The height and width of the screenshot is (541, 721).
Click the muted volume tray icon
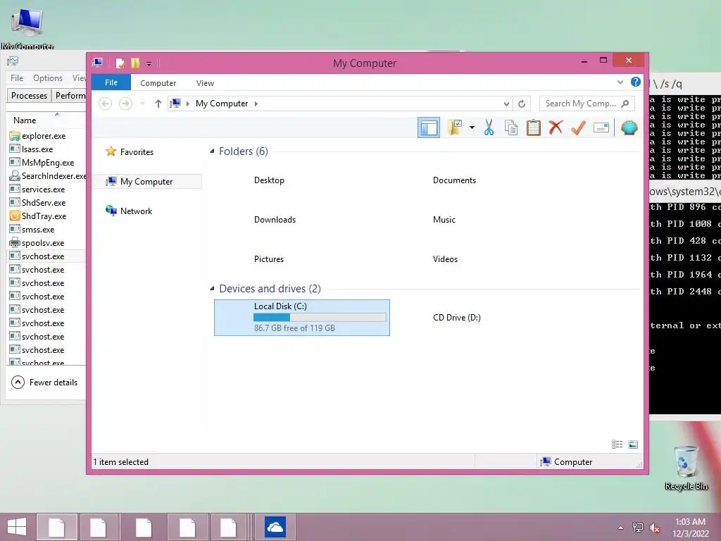click(x=654, y=528)
